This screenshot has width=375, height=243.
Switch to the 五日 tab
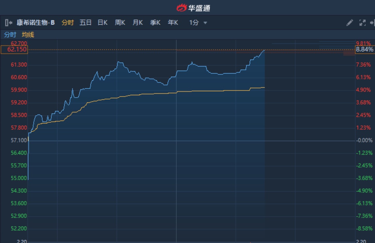click(85, 23)
